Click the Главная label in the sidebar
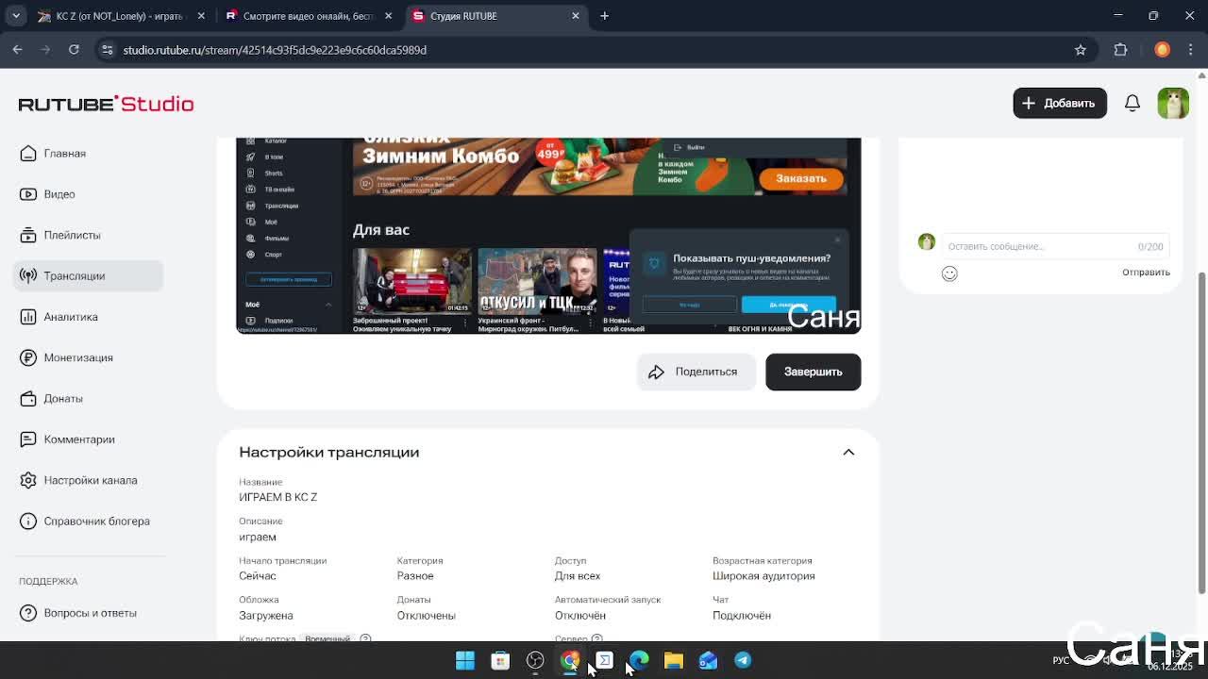The width and height of the screenshot is (1208, 679). click(x=65, y=154)
